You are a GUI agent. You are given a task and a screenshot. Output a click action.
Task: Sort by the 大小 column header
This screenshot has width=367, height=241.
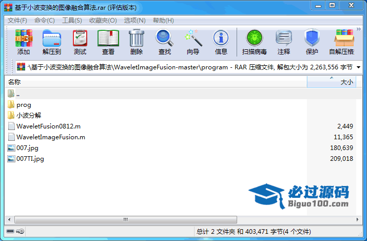[332, 82]
